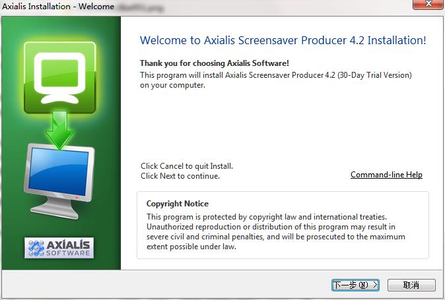The width and height of the screenshot is (445, 300).
Task: Click the Axialis Software logo
Action: click(x=59, y=248)
